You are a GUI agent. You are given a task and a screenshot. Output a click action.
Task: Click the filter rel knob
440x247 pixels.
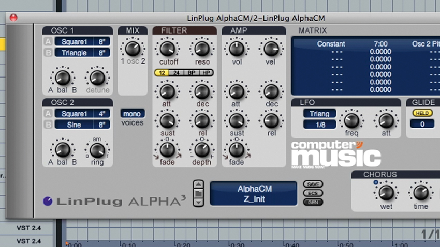click(202, 121)
